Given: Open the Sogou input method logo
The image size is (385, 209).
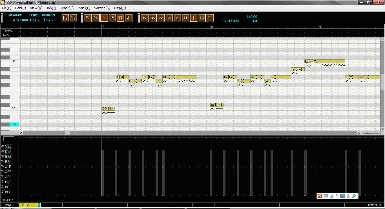Looking at the screenshot, I should 320,196.
